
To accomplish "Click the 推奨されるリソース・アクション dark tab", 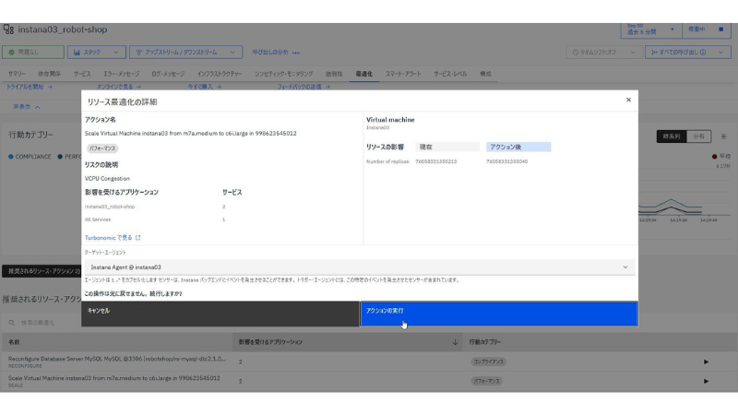I will (x=42, y=271).
